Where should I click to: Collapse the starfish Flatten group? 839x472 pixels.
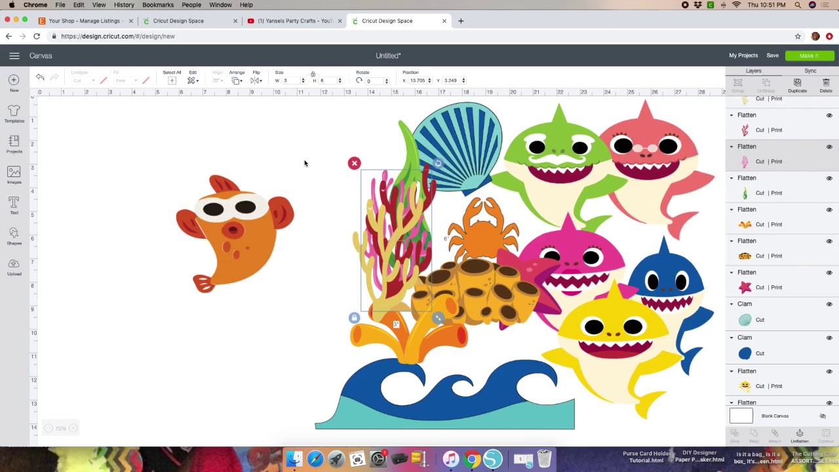732,273
